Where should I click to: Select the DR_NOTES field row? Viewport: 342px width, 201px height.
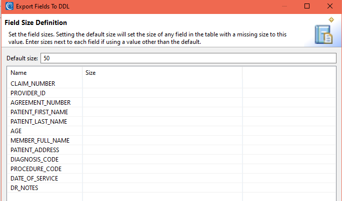click(171, 188)
